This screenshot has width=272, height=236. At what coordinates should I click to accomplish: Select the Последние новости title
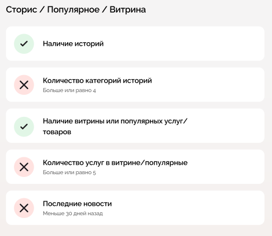(77, 204)
